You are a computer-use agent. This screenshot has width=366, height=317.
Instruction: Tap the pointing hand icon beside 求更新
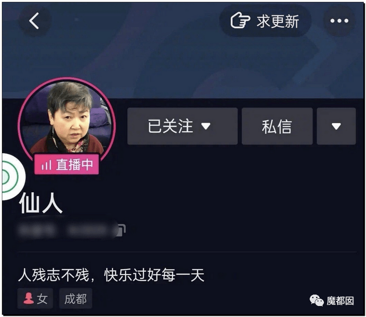tap(240, 21)
